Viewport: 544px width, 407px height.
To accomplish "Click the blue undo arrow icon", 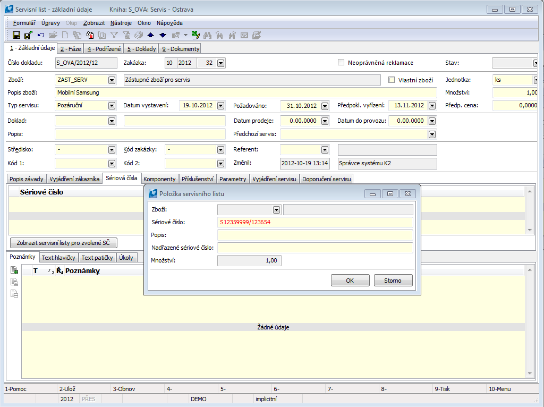I will (x=41, y=35).
